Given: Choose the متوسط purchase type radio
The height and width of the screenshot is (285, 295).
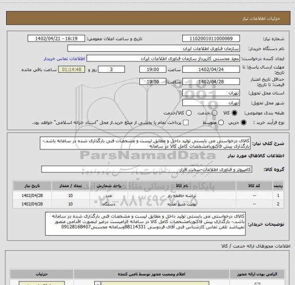Looking at the screenshot, I should [x=221, y=123].
